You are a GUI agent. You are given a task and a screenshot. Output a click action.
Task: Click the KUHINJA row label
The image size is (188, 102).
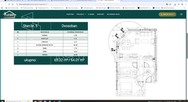45,42
